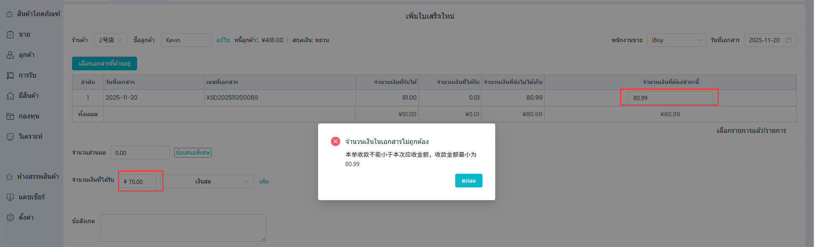
Task: Click the มีสินค้า house icon
Action: pos(10,96)
